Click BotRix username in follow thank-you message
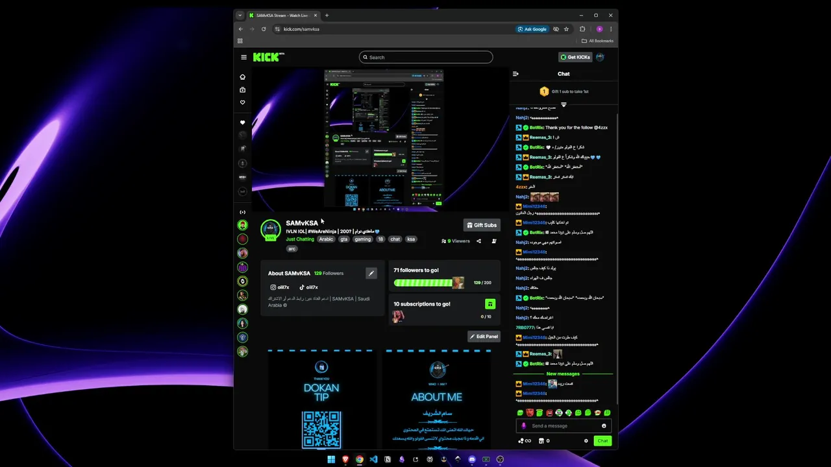831x467 pixels. click(536, 128)
